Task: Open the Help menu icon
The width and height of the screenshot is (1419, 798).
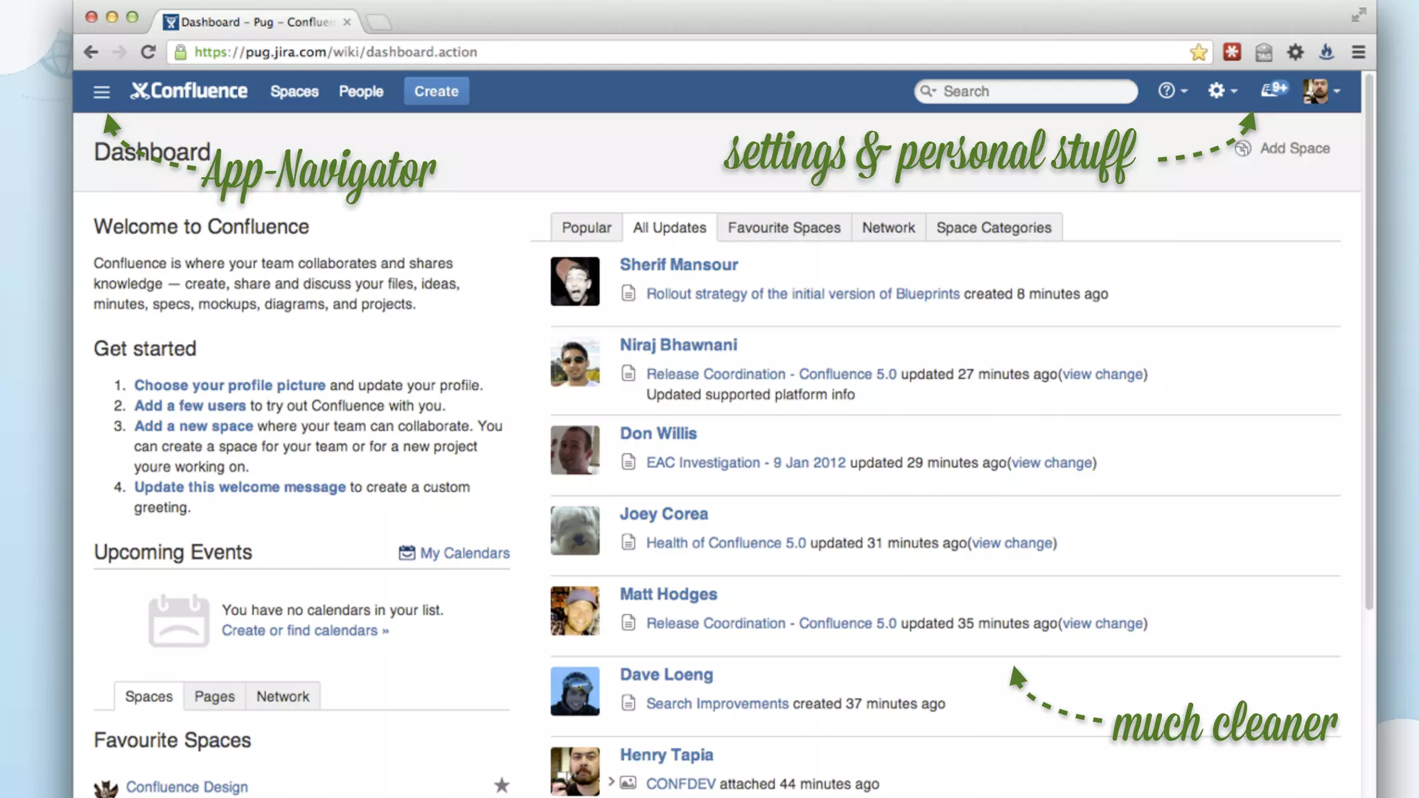Action: [1172, 91]
